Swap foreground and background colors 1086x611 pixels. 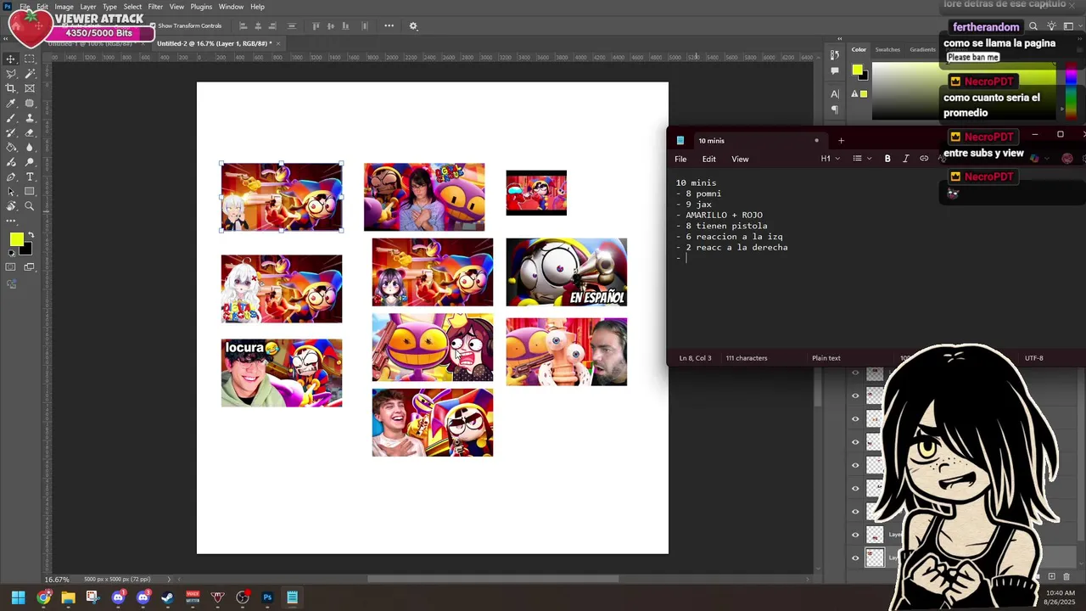click(31, 235)
